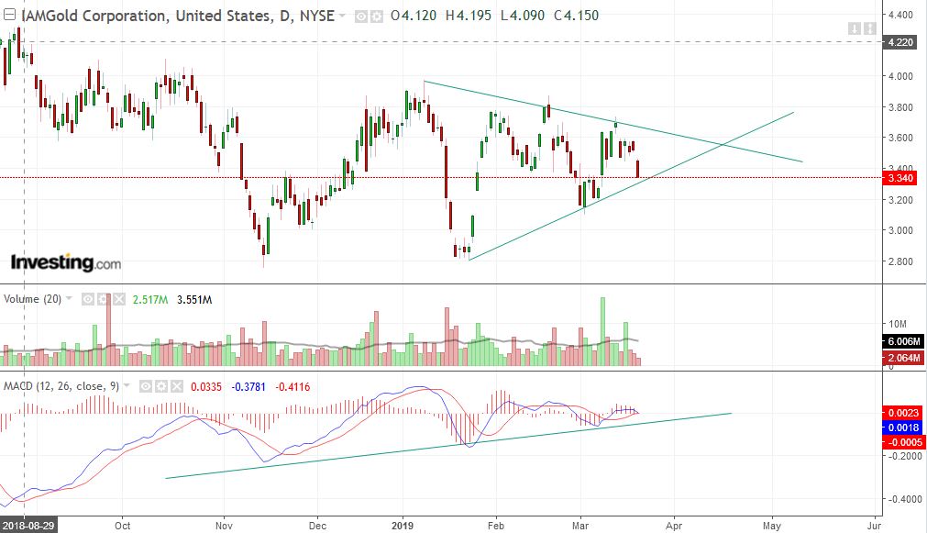Viewport: 927px width, 533px height.
Task: Click the Dec label on the time axis
Action: click(x=317, y=526)
